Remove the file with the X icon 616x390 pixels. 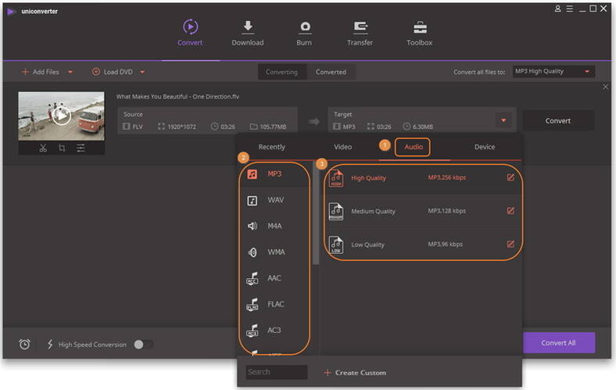tap(605, 87)
